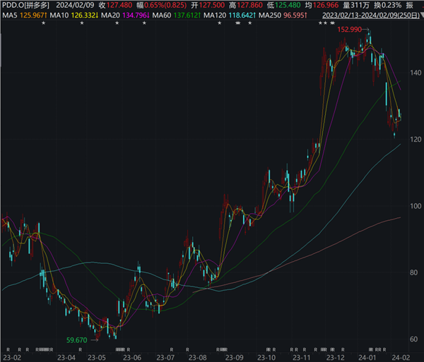Click the 2023/02/13-2024/02/09(250日) range link
Viewport: 424px width, 362px height.
(x=371, y=16)
